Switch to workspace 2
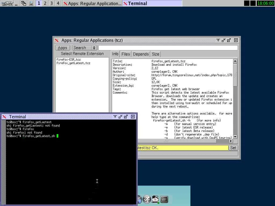Screen dimensions: 275x206 click(45, 3)
